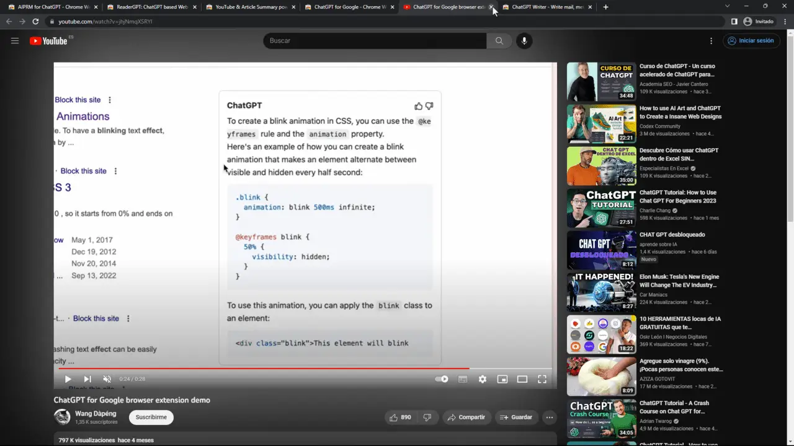This screenshot has width=794, height=446.
Task: Click Adrian Twarog channel name
Action: click(x=656, y=421)
